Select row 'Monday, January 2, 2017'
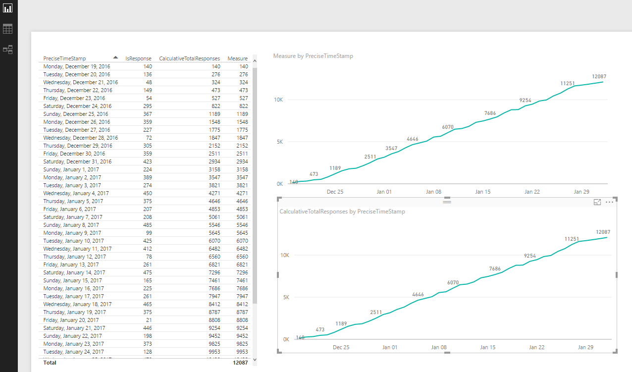Image resolution: width=632 pixels, height=372 pixels. [x=146, y=177]
